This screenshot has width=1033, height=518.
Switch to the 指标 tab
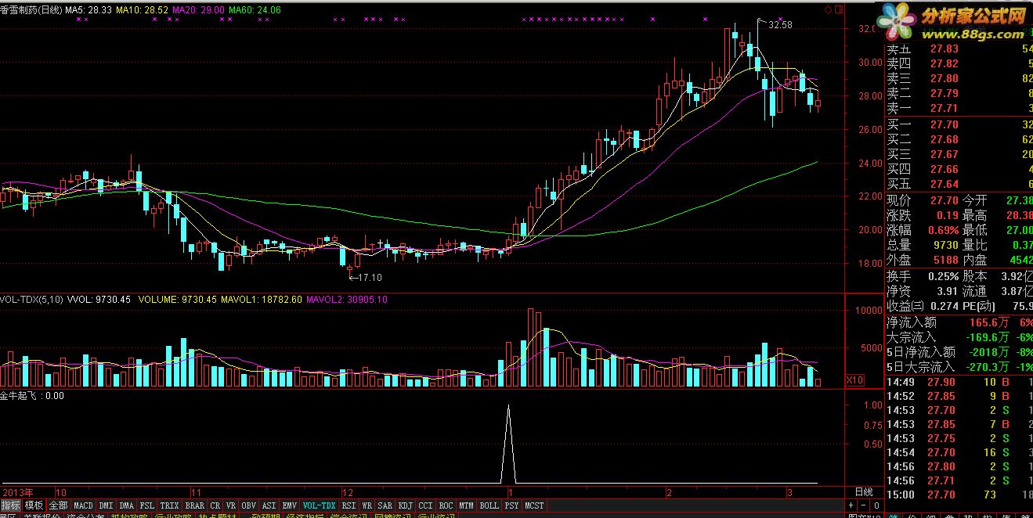pyautogui.click(x=11, y=505)
